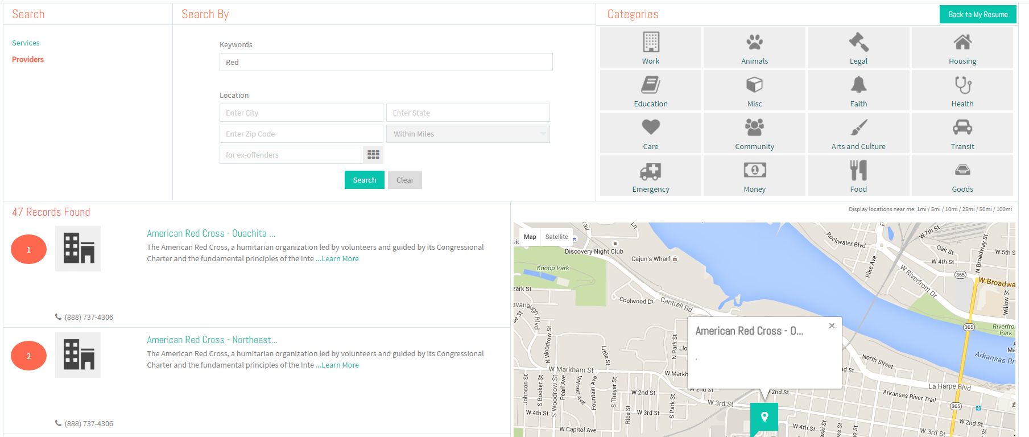This screenshot has width=1029, height=437.
Task: Click the Enter Zip Code field
Action: [x=301, y=134]
